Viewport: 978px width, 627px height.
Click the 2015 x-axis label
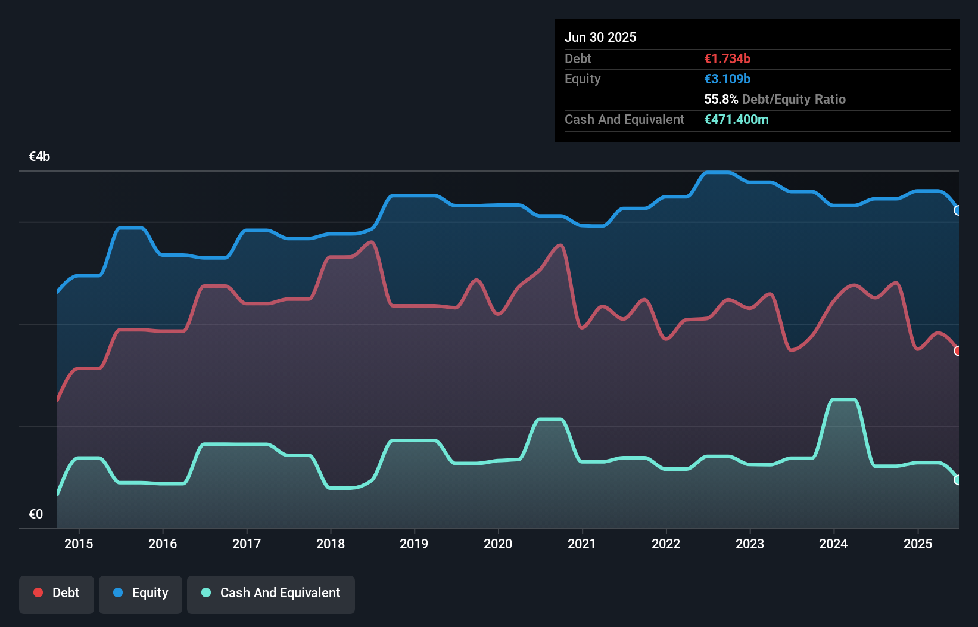(79, 544)
